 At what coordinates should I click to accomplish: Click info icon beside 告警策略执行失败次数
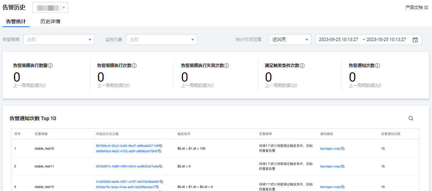coord(227,66)
